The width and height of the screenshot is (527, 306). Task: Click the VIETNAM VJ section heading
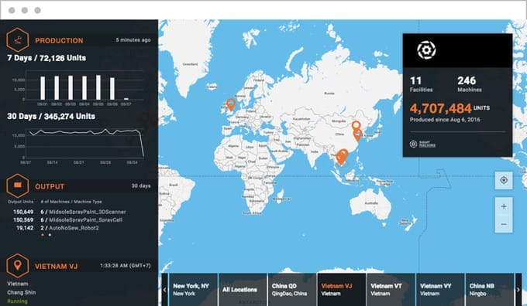point(56,267)
